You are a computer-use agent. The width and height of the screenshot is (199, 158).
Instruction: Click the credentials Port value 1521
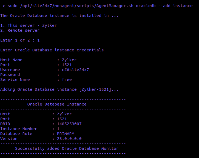67,65
